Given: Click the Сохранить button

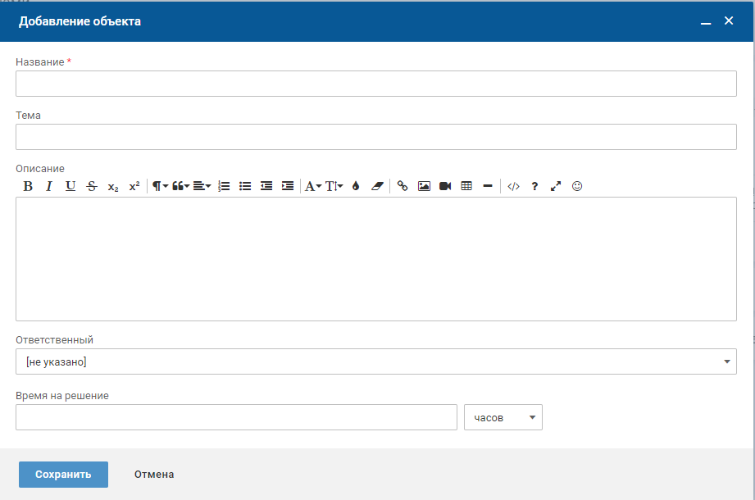Looking at the screenshot, I should pos(63,475).
